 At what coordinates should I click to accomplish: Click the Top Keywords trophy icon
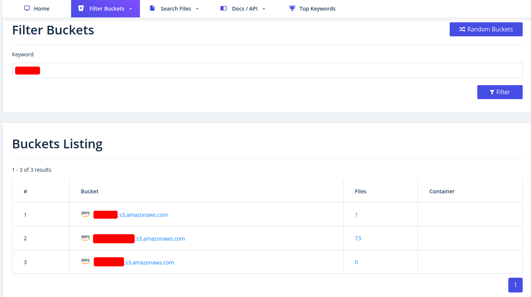[292, 8]
